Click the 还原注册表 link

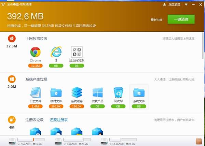[x=59, y=120]
